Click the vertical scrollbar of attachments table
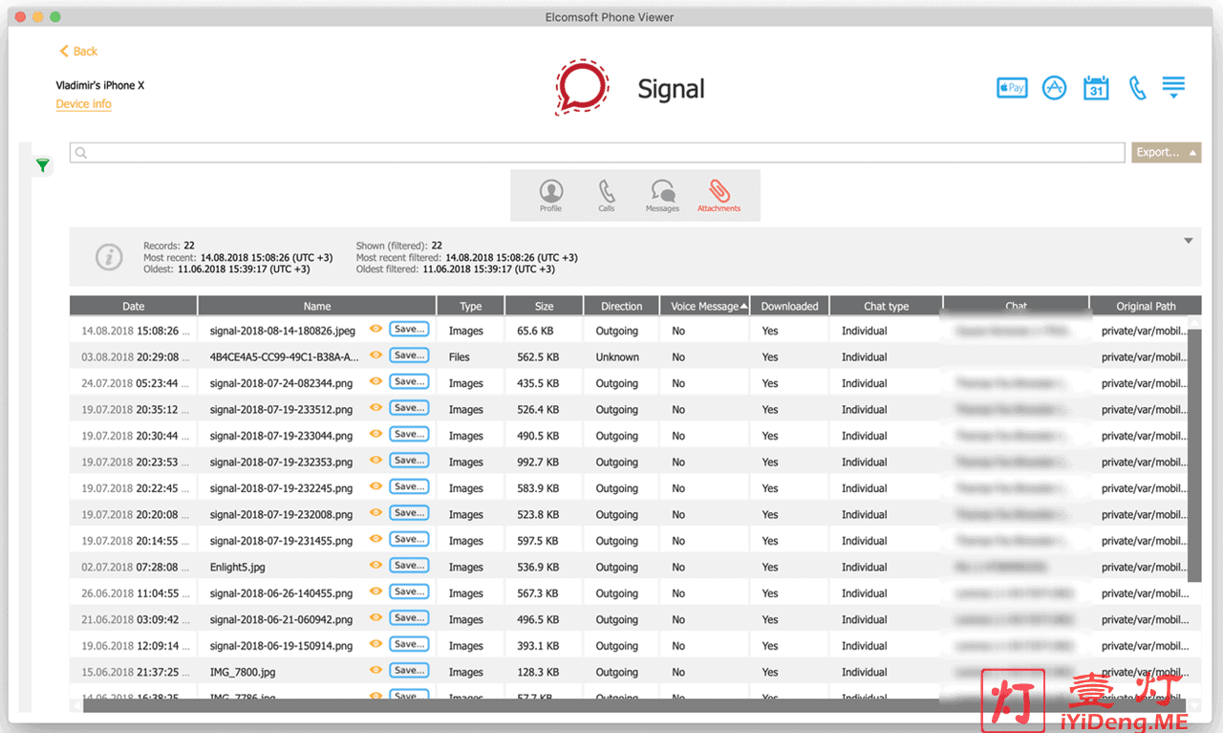Screen dimensions: 1223x733 point(1194,456)
